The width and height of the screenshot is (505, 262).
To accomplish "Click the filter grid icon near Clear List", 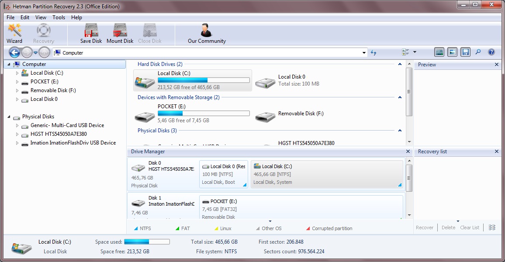I will click(x=491, y=228).
